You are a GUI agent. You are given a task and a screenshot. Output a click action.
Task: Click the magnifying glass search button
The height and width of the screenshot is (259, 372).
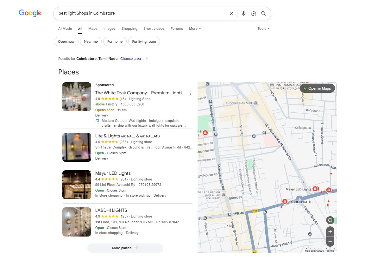point(263,14)
